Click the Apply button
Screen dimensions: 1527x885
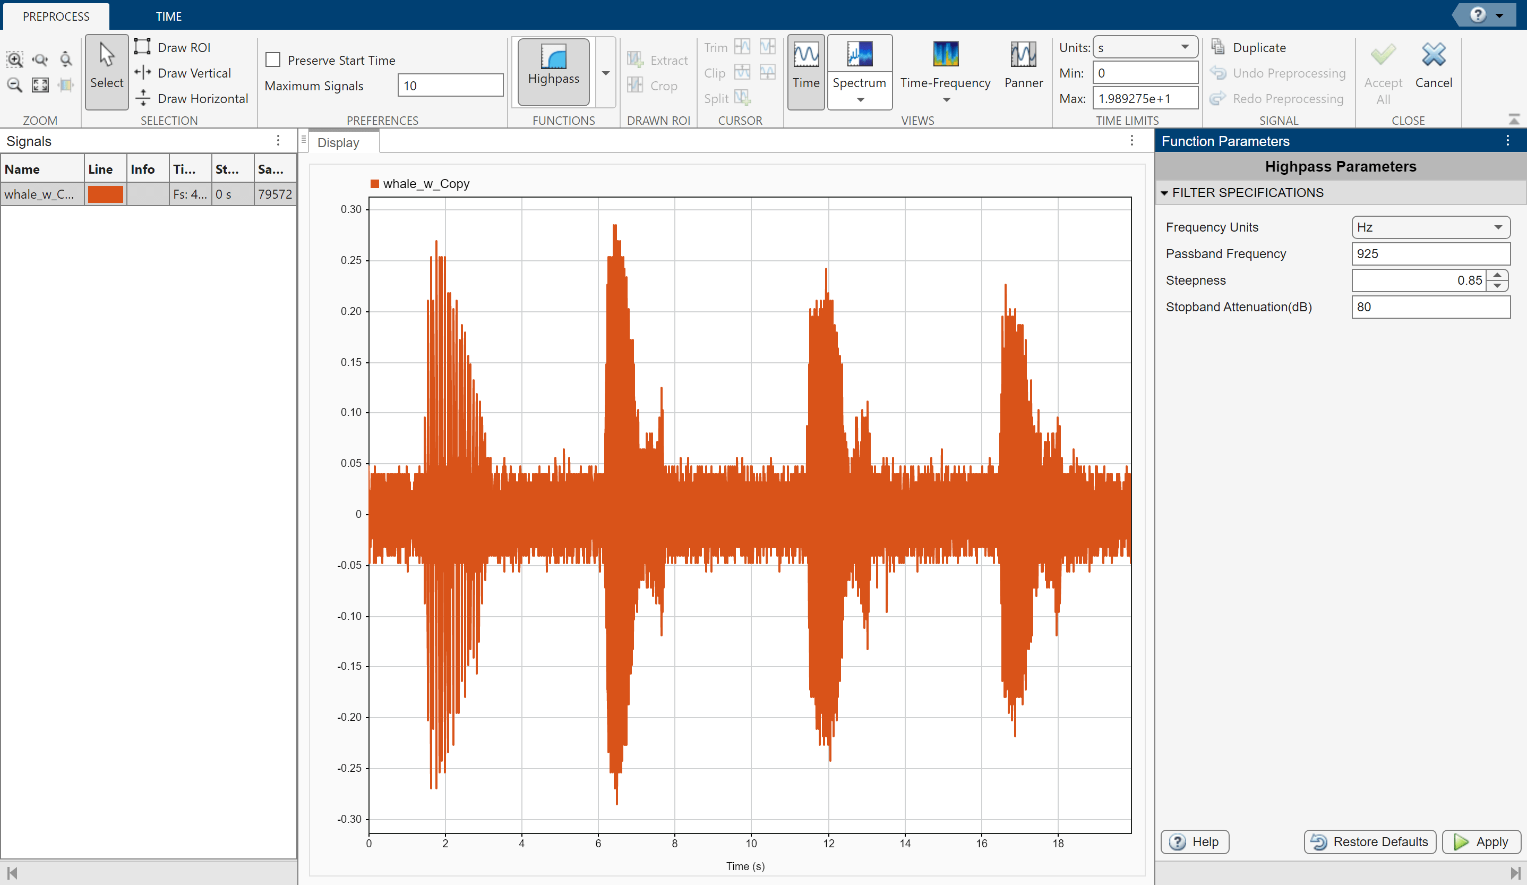tap(1482, 842)
